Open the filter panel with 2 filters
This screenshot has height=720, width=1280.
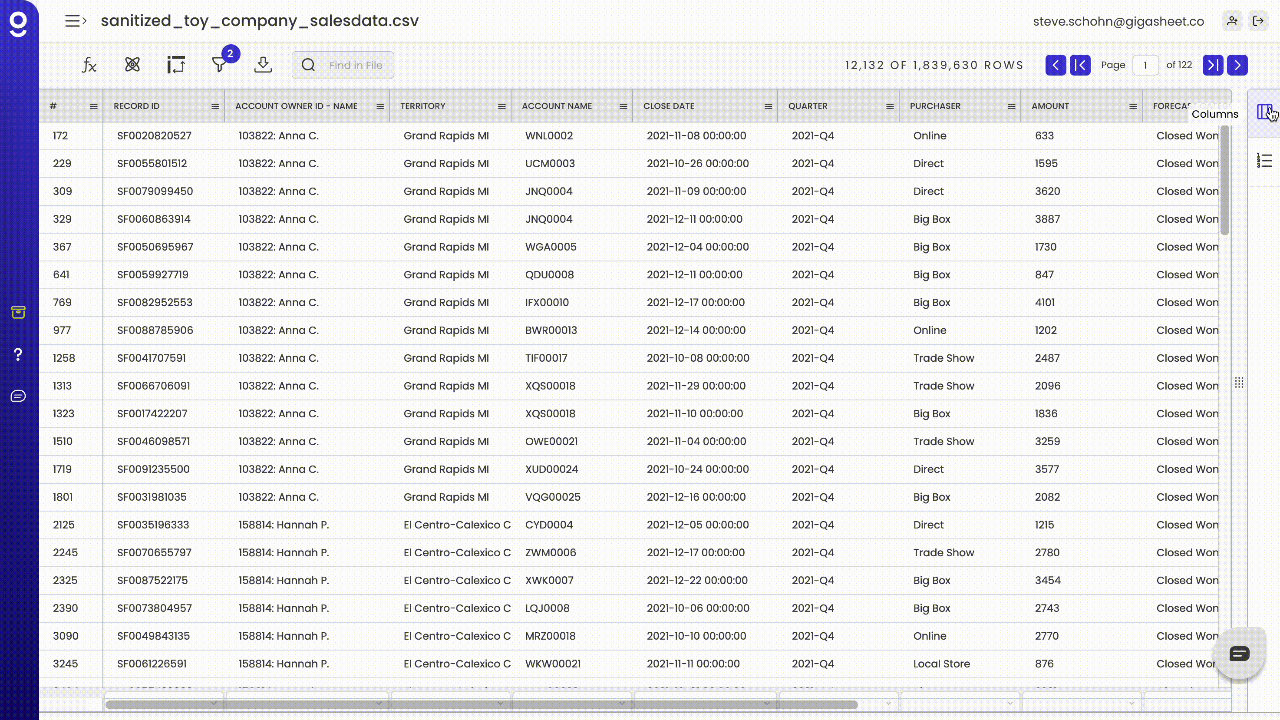click(x=219, y=65)
